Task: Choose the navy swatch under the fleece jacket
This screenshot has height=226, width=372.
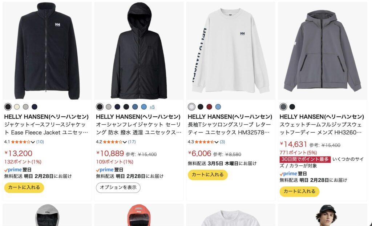Action: [35, 107]
